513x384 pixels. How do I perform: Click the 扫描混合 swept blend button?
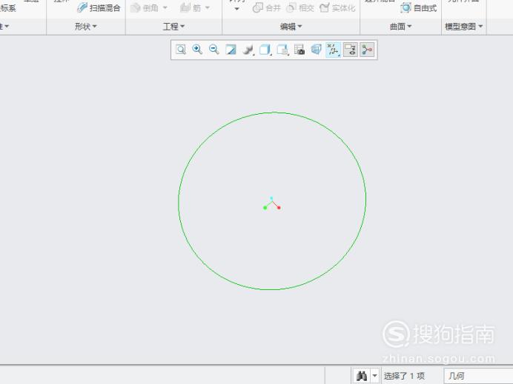[x=99, y=8]
